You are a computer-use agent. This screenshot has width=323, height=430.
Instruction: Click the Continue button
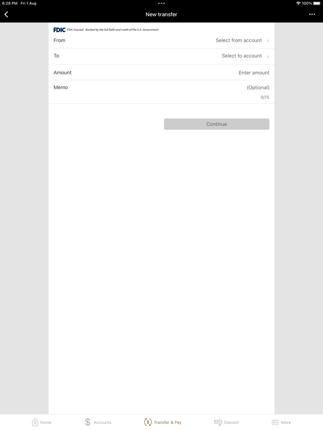216,124
